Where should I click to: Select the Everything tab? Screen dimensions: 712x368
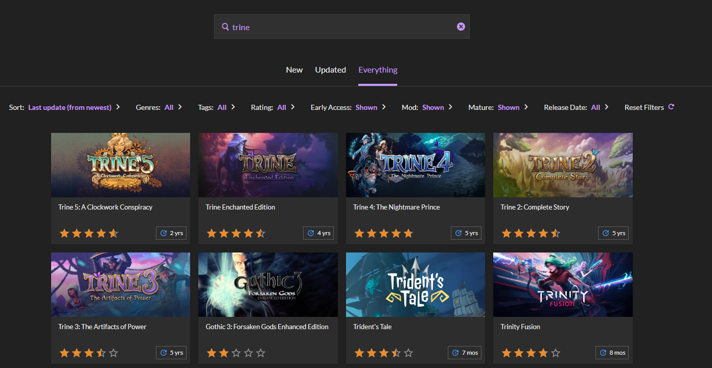point(378,70)
